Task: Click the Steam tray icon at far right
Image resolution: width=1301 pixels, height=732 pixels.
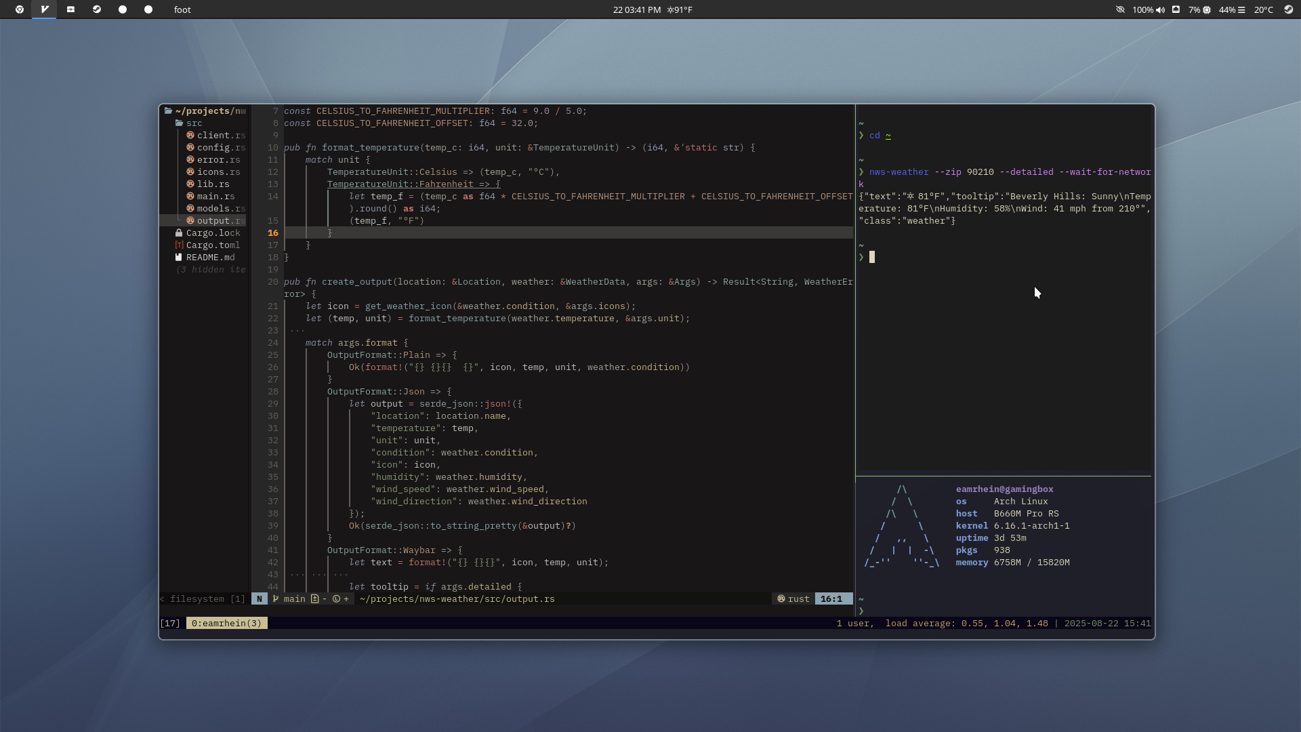Action: point(1288,9)
